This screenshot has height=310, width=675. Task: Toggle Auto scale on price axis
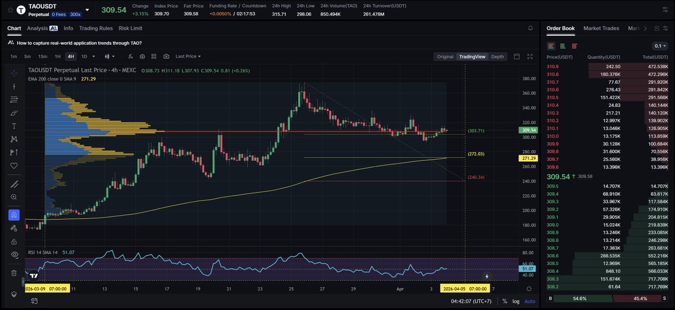click(x=530, y=302)
